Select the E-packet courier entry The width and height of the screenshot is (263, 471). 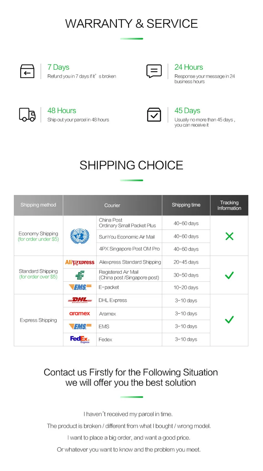109,287
